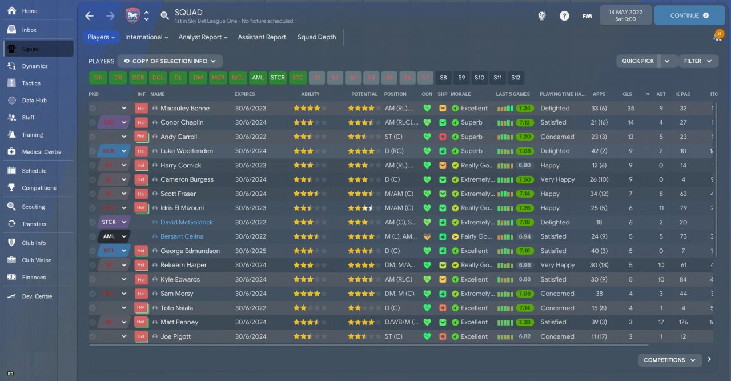Screen dimensions: 731x381
Task: Open David McGoldrick's player profile link
Action: pos(187,222)
